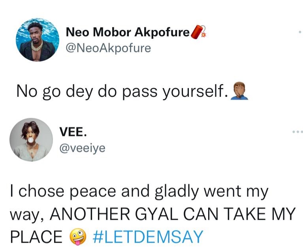Click the Neo Mobor Akpofure display name

(x=128, y=32)
